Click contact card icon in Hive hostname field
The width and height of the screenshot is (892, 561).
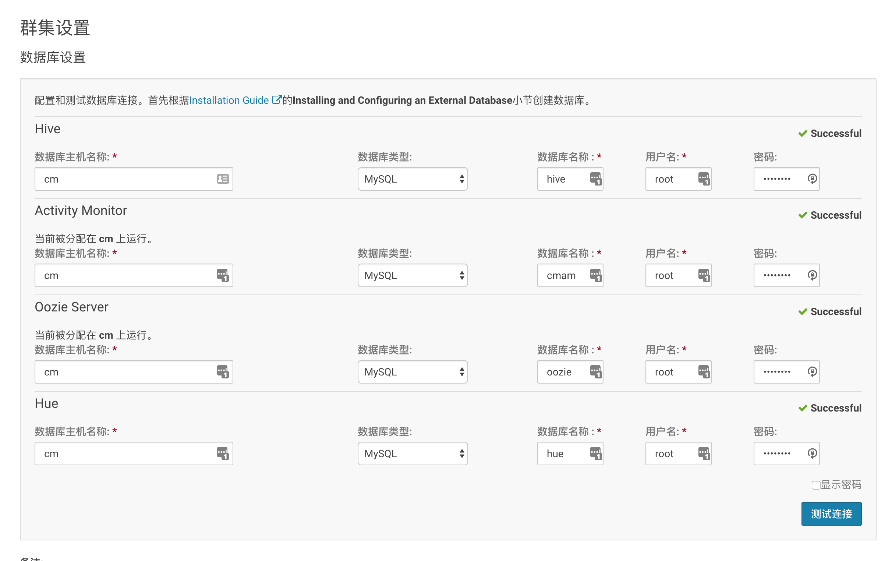pos(223,179)
